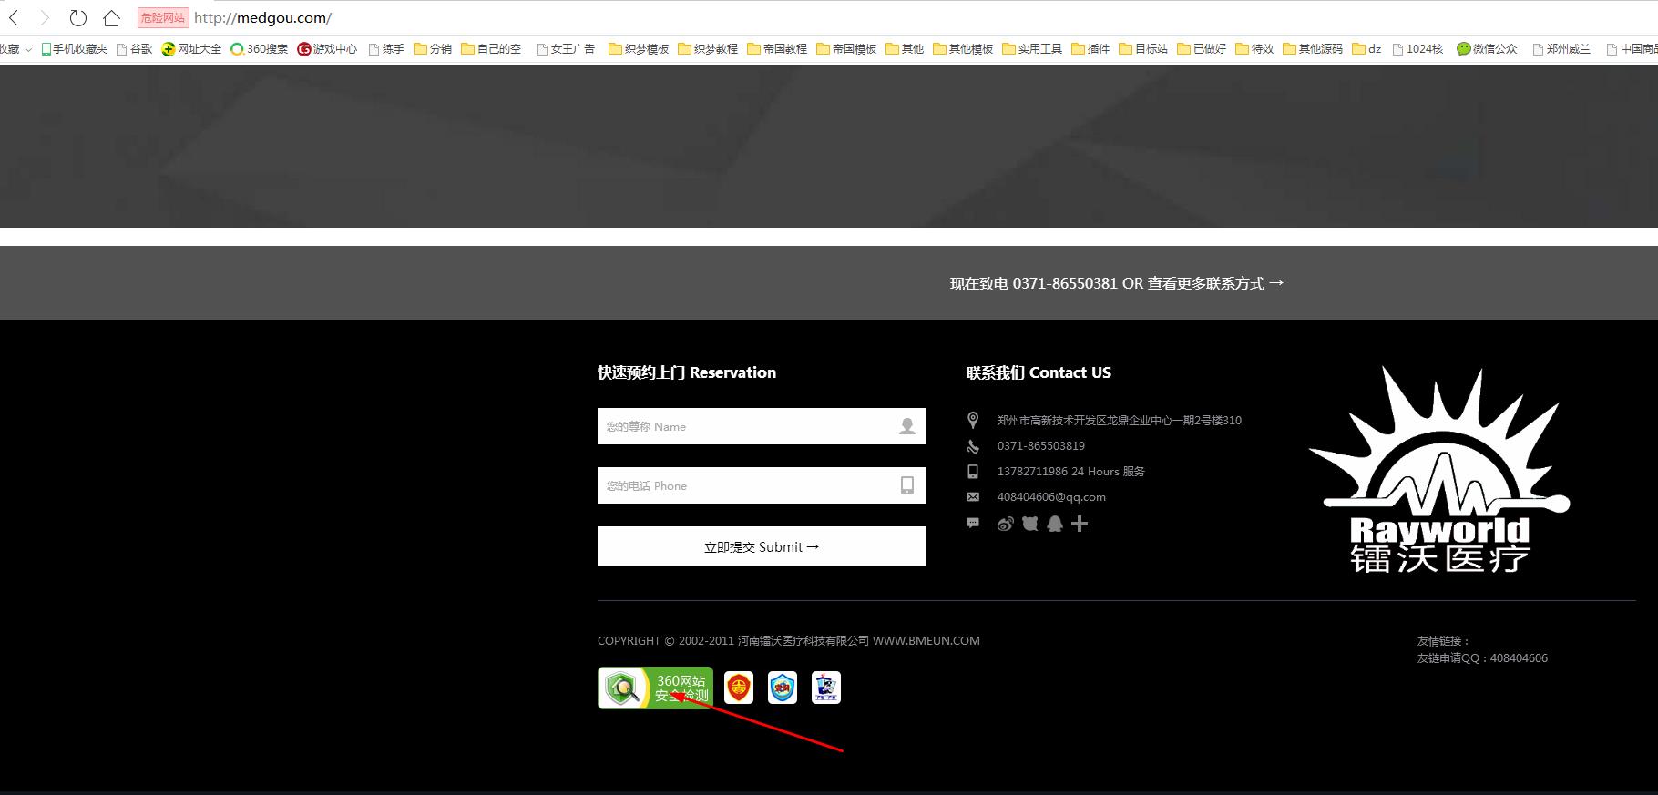Click the Rayworld 镭沃医疗 logo

click(x=1439, y=470)
